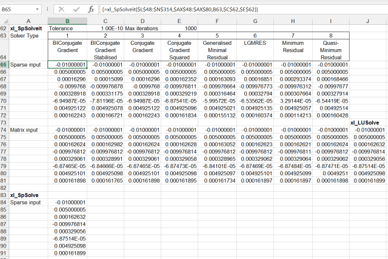Select column E header
This screenshot has height=259, width=388.
179,21
